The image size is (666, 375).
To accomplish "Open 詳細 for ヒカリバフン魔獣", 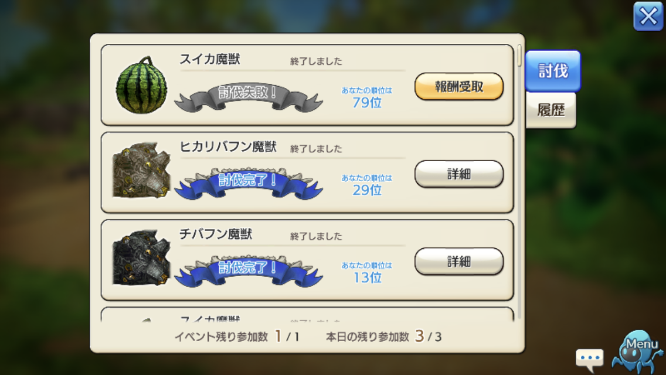I will click(459, 174).
